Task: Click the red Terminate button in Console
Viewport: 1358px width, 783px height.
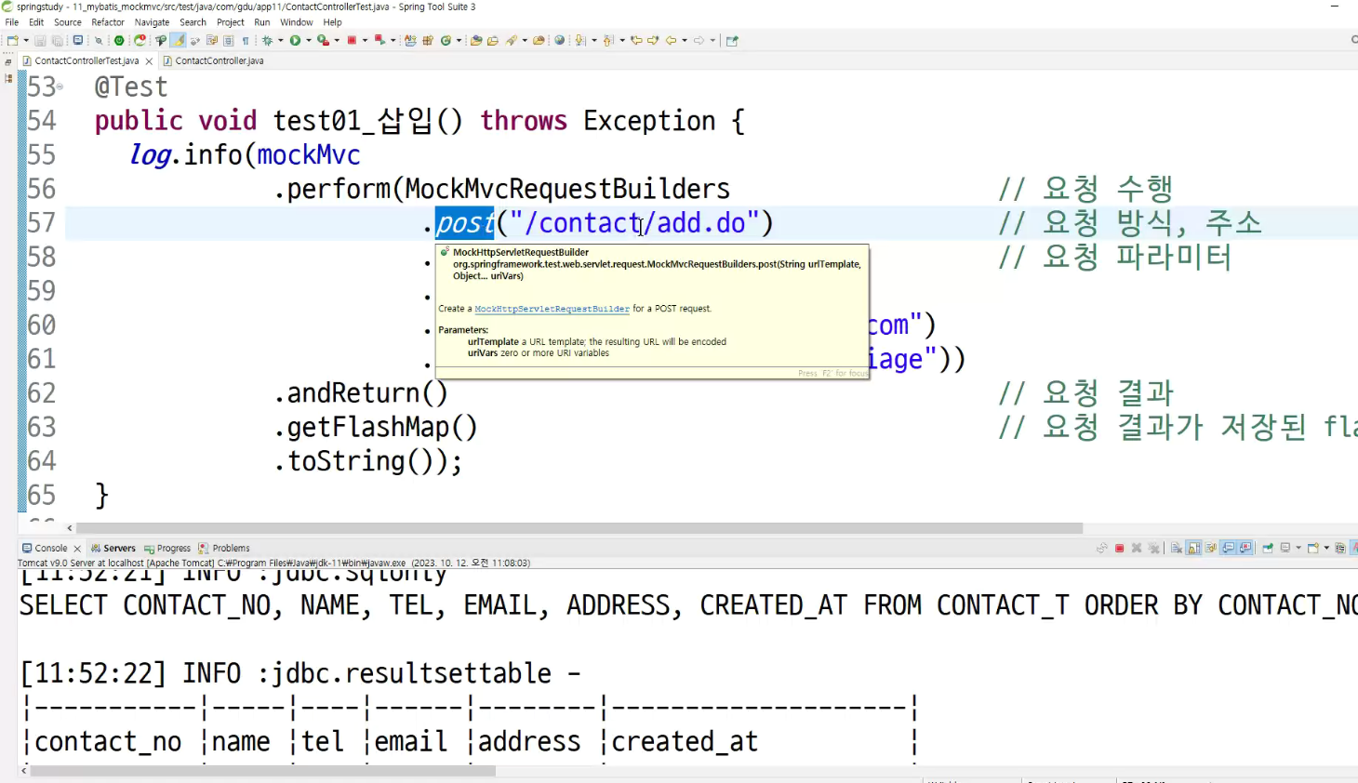Action: point(1119,548)
